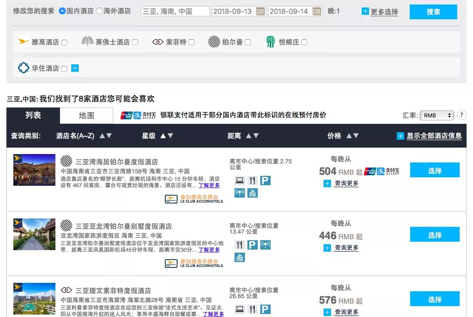Check the 雅高酒店 checkbox
The image size is (473, 317).
coord(64,43)
